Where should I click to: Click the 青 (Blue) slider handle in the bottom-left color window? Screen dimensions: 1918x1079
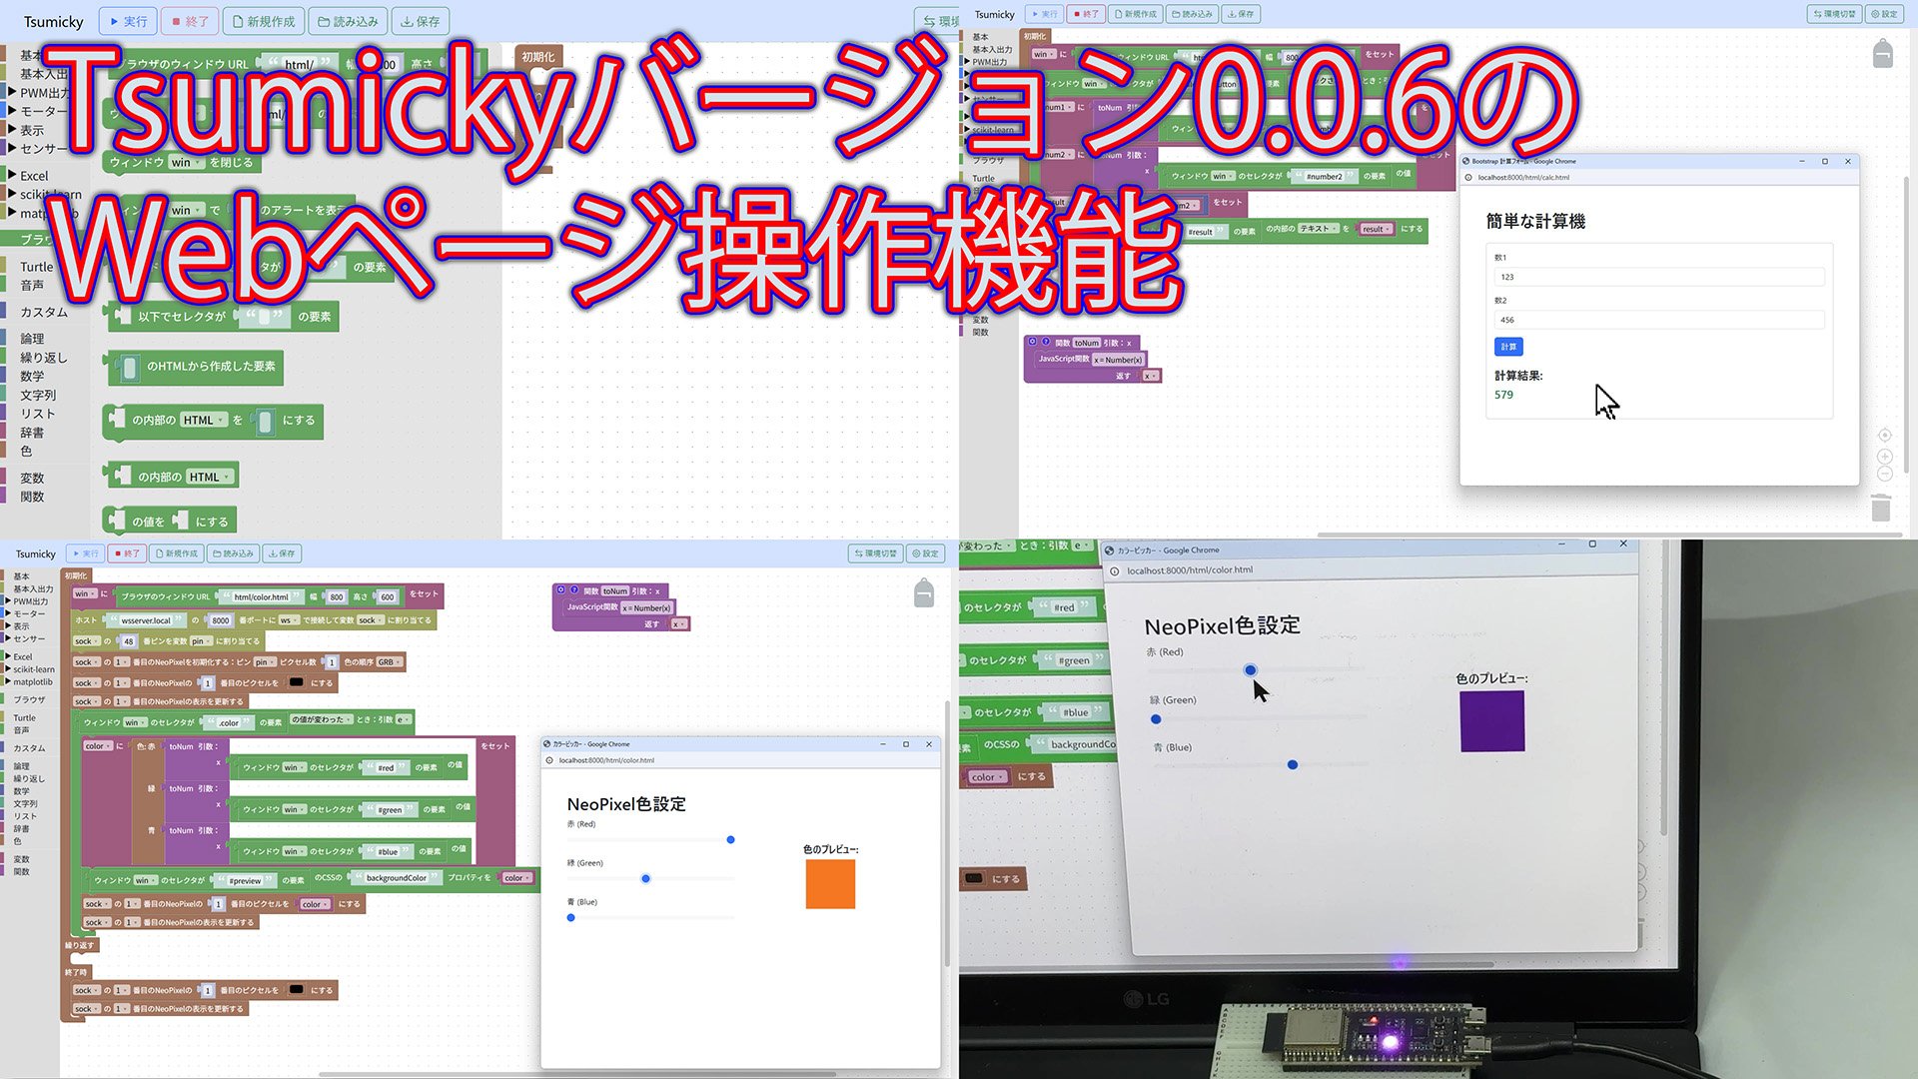571,918
